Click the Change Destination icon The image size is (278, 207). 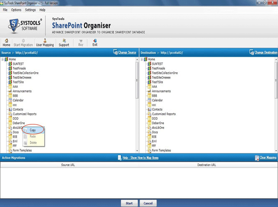tap(252, 52)
